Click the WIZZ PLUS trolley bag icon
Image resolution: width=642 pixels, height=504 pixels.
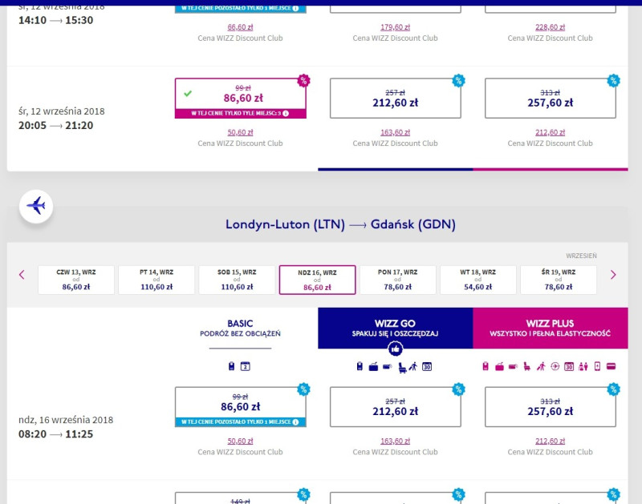pyautogui.click(x=499, y=367)
